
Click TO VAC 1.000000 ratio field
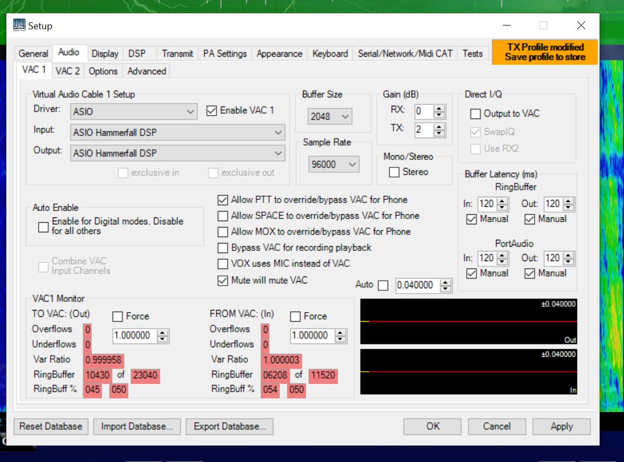(x=136, y=335)
